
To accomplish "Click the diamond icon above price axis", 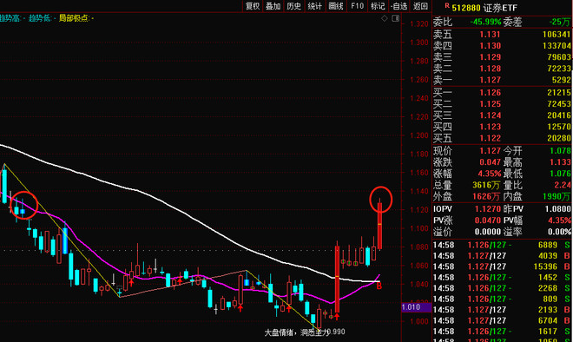I will [x=385, y=18].
